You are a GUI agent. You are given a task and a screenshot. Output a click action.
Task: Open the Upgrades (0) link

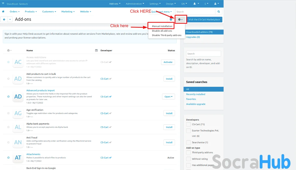coord(193,37)
